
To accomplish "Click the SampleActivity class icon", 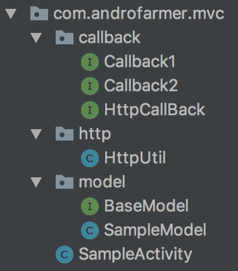I will (x=65, y=255).
